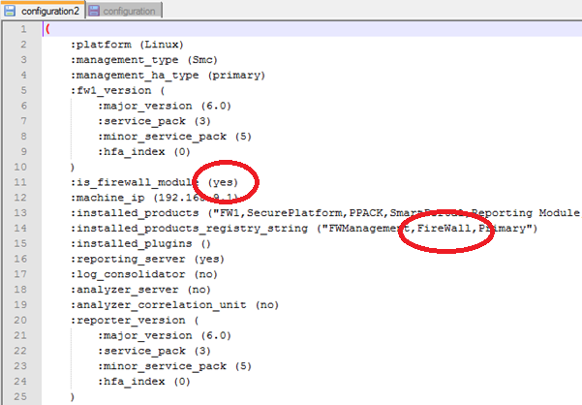Screen dimensions: 582x405
Task: Click the ':analyzer_server (no)' line
Action: (140, 290)
